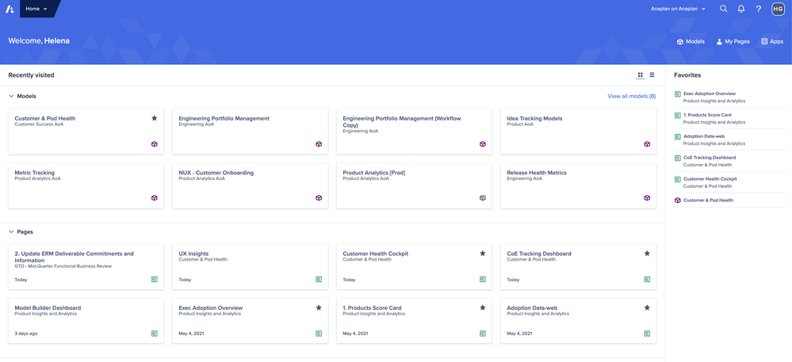Image resolution: width=792 pixels, height=362 pixels.
Task: Click page icon next to Customer Health Cockpit favorite
Action: coord(678,179)
